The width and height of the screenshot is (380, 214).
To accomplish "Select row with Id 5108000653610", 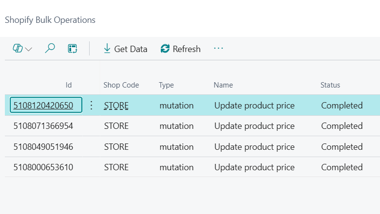I will tap(43, 167).
